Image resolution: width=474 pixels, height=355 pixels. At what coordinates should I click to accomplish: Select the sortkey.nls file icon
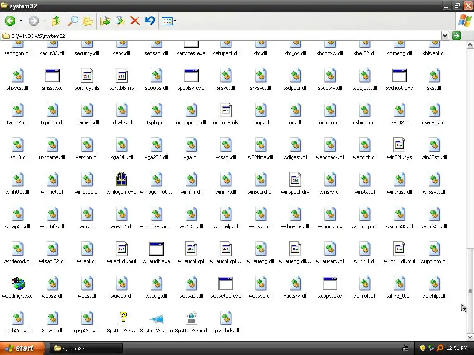pos(87,75)
